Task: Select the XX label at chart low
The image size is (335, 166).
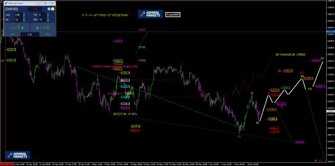Action: [x=239, y=136]
